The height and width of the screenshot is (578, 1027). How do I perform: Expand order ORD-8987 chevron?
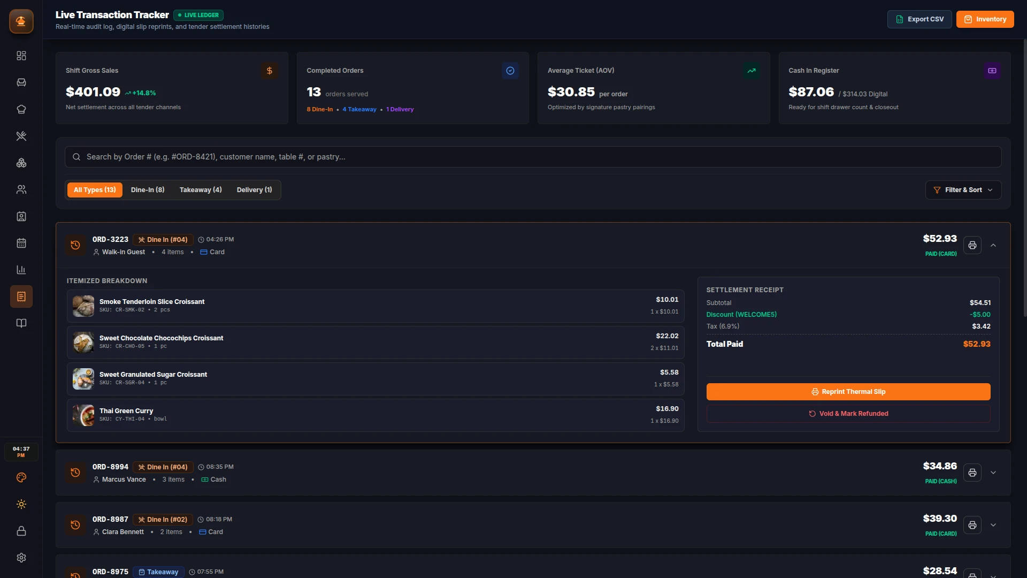click(993, 525)
